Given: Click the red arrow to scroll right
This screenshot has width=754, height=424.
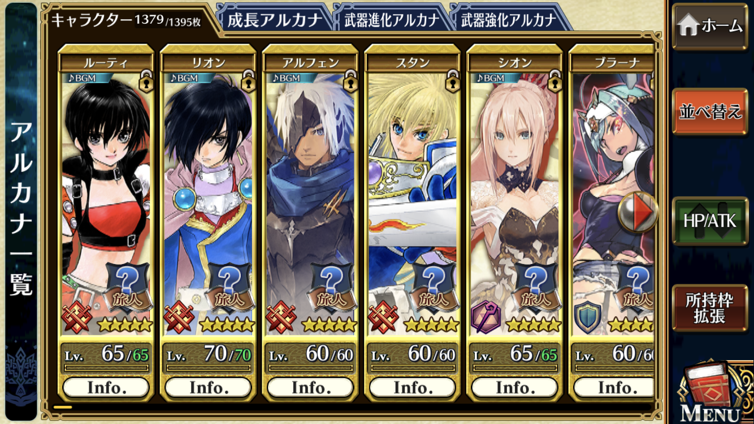Looking at the screenshot, I should coord(638,212).
